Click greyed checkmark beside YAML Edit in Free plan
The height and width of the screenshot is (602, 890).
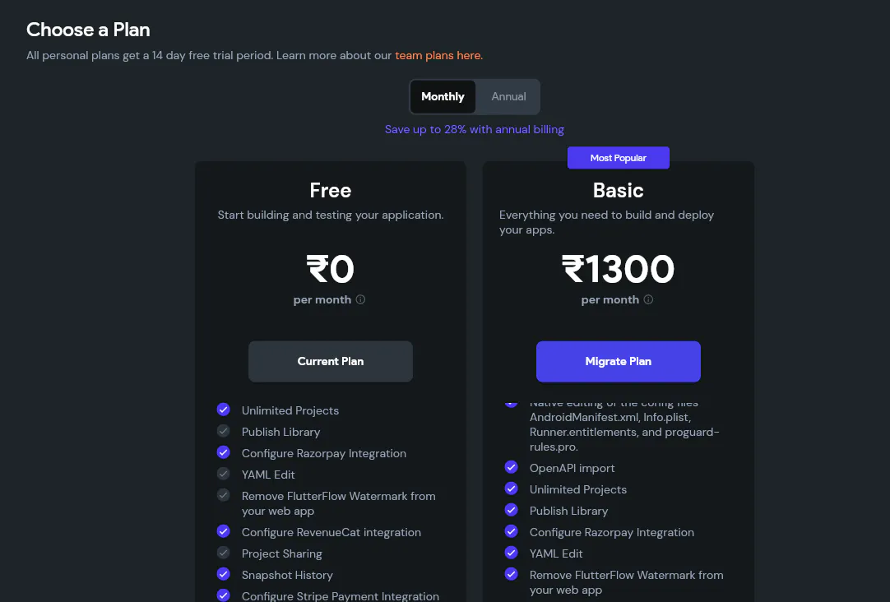pyautogui.click(x=223, y=474)
